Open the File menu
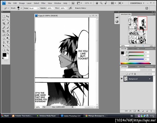157x123 pixels. 9,3
